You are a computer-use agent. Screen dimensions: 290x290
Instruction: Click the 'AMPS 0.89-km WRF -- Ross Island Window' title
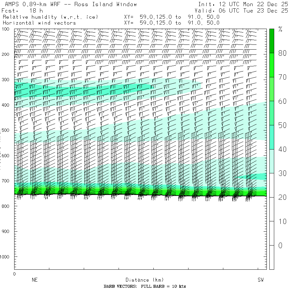point(71,4)
